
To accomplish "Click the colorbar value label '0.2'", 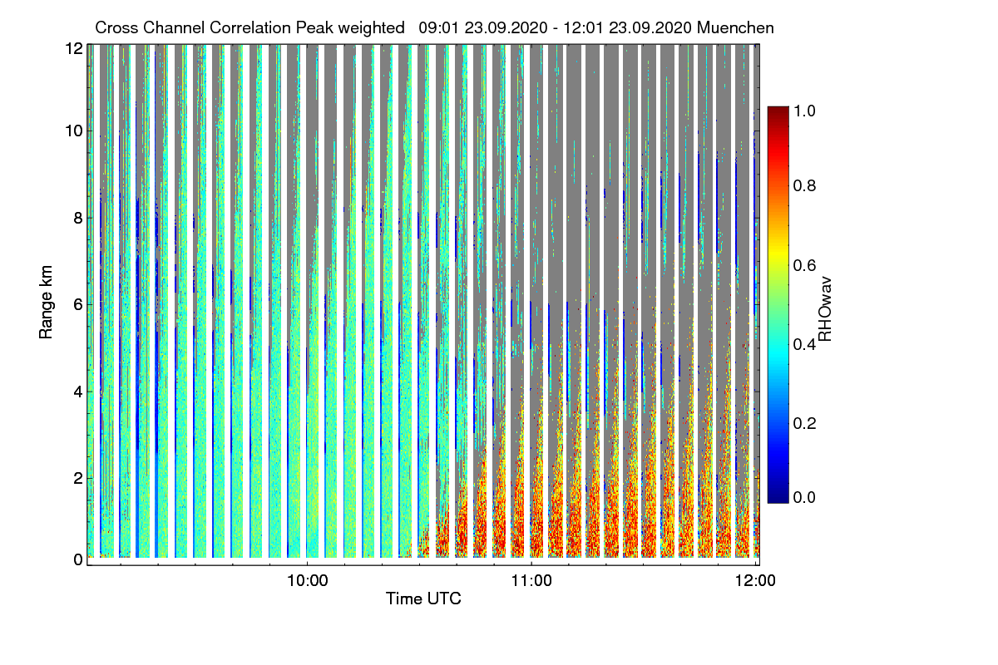I will [x=806, y=423].
